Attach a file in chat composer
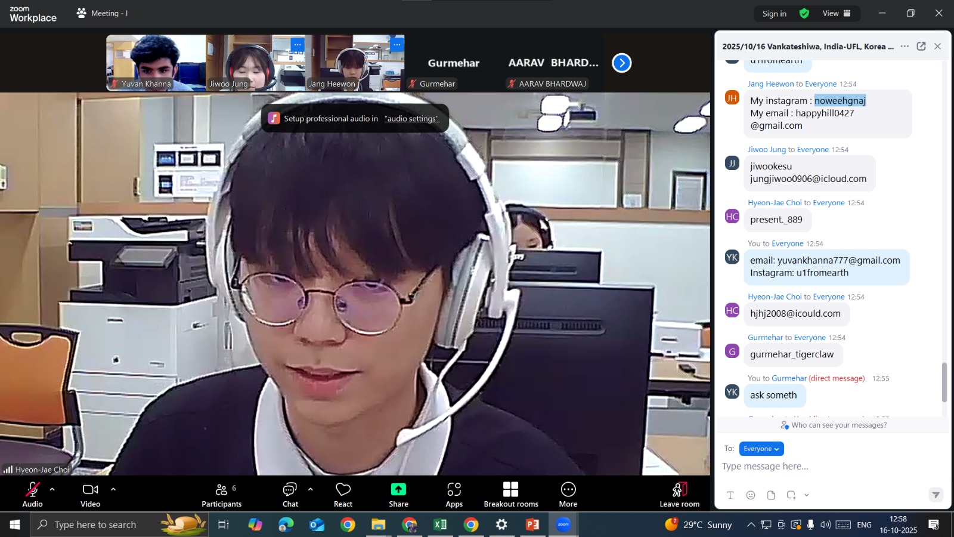The width and height of the screenshot is (954, 537). [x=771, y=495]
